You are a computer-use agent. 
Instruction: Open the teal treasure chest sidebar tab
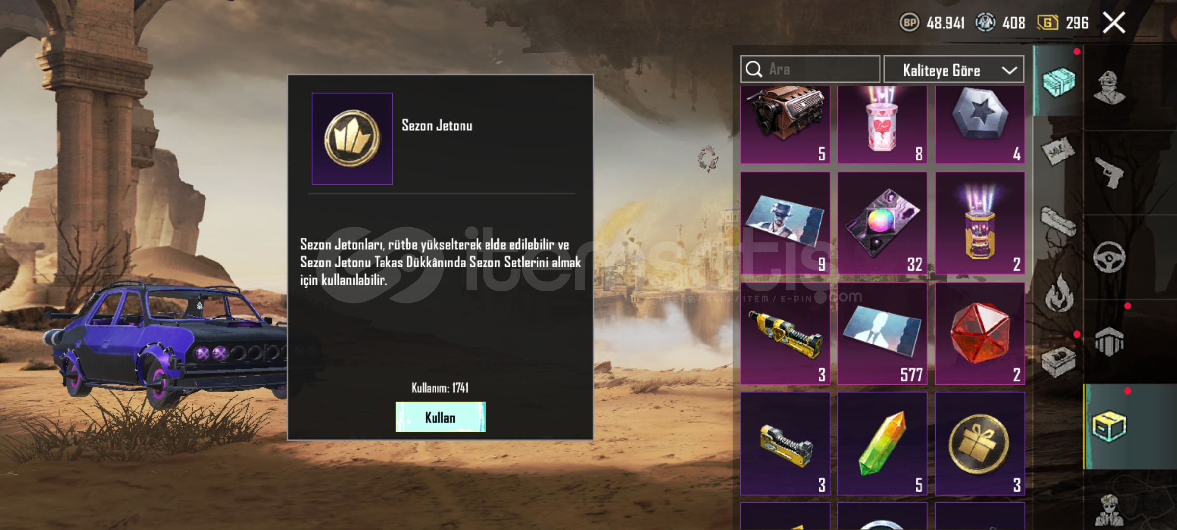pos(1058,81)
